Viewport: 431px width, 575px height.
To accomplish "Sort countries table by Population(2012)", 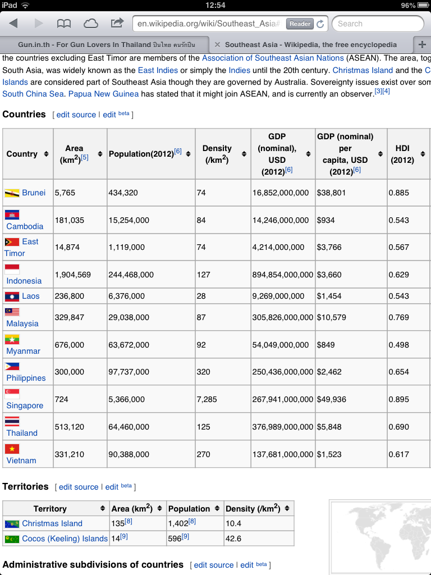I will click(x=188, y=154).
